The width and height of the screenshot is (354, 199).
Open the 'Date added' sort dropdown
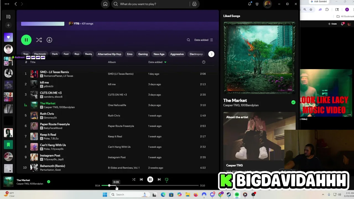(x=204, y=40)
